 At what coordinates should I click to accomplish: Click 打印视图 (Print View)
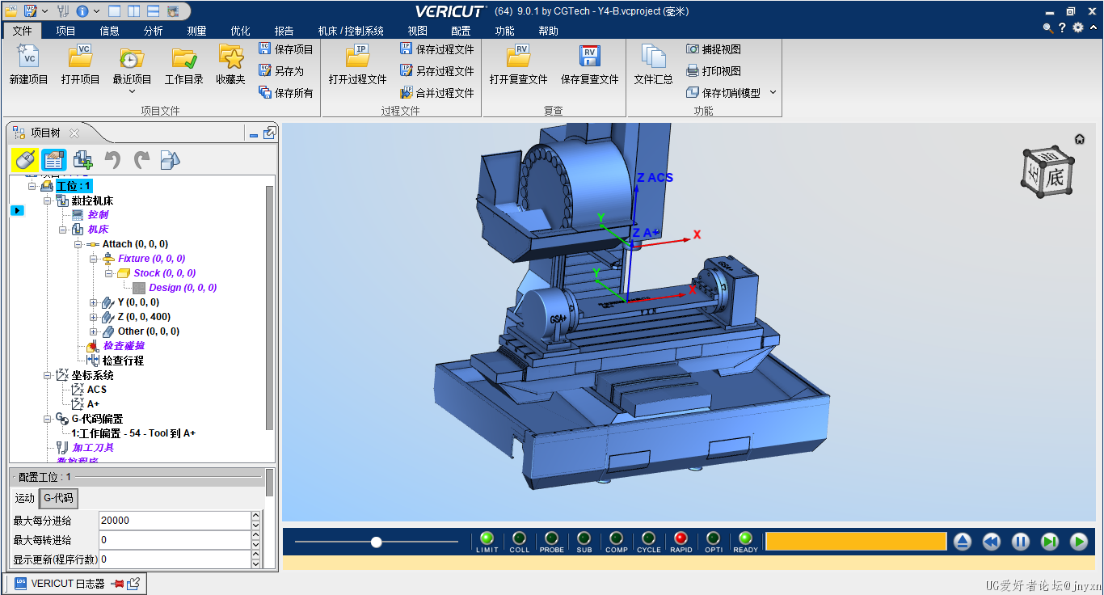click(x=714, y=71)
